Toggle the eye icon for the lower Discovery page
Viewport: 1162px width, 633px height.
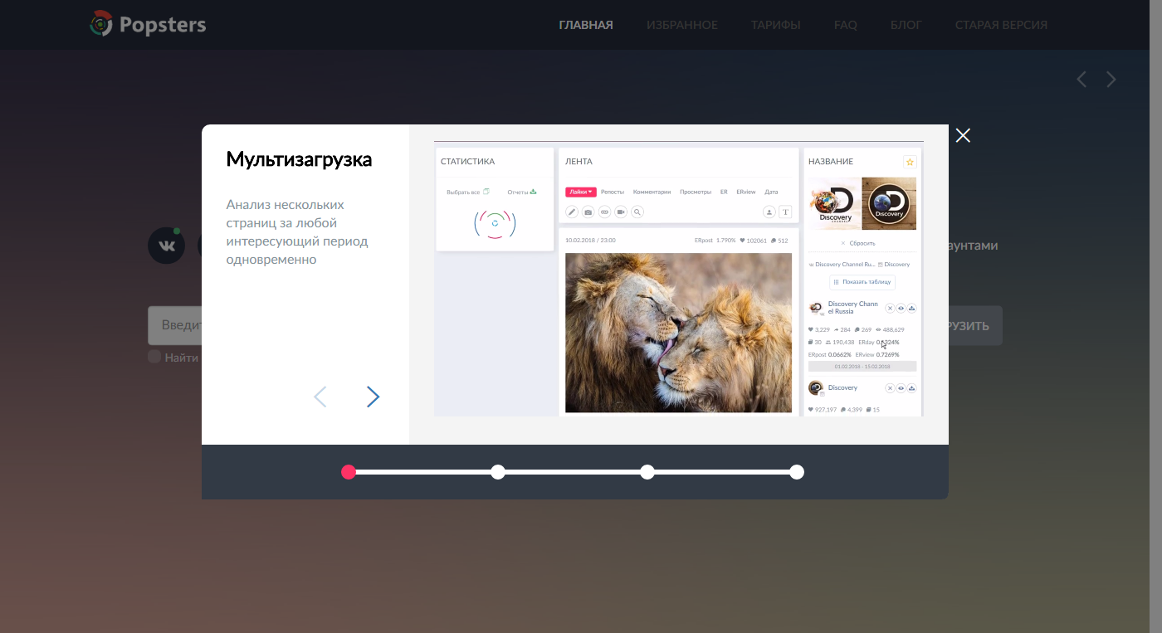point(901,388)
